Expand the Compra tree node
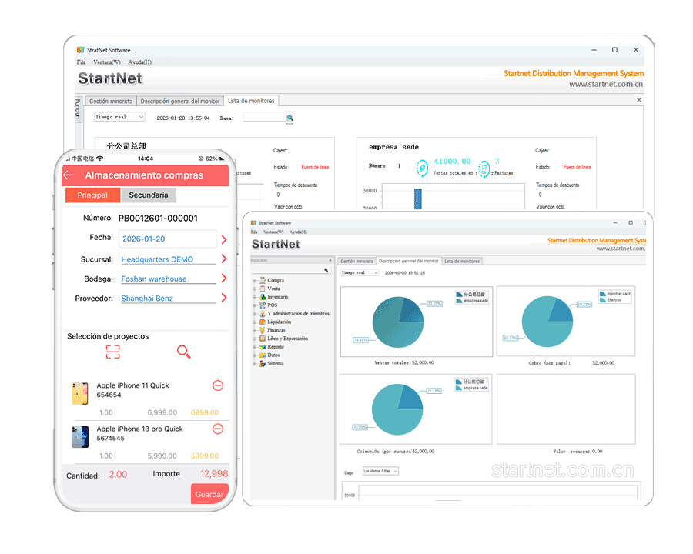The width and height of the screenshot is (693, 554). [x=254, y=281]
